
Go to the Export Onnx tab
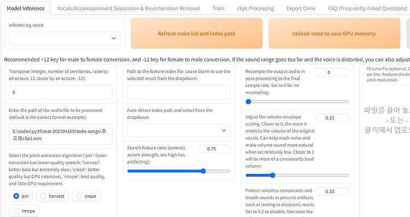[x=301, y=8]
